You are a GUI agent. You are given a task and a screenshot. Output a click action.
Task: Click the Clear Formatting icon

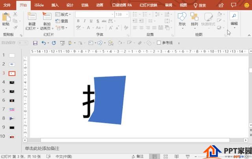point(126,28)
